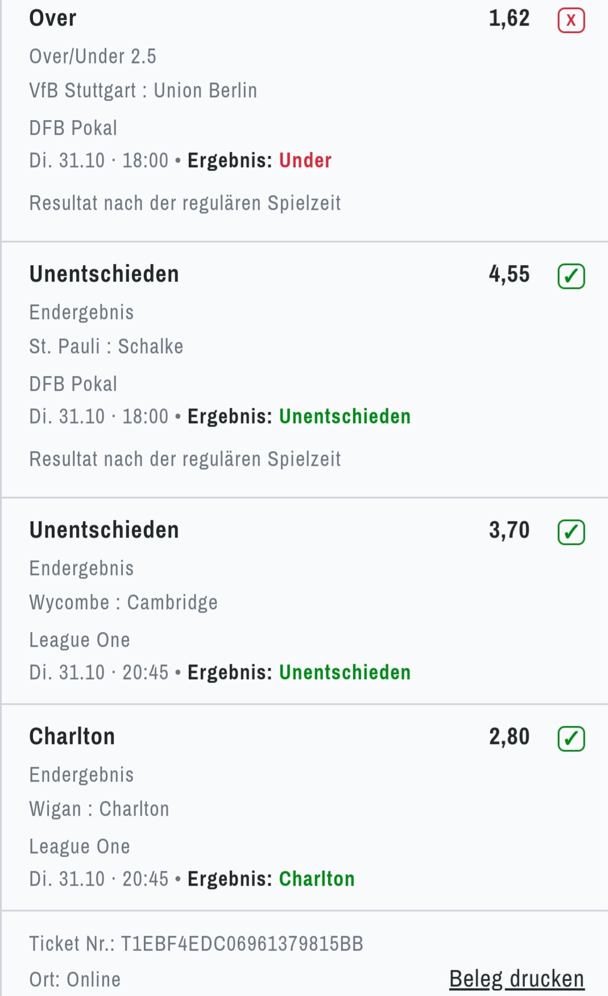608x996 pixels.
Task: Select the VfB Stuttgart : Union Berlin match
Action: (x=143, y=91)
